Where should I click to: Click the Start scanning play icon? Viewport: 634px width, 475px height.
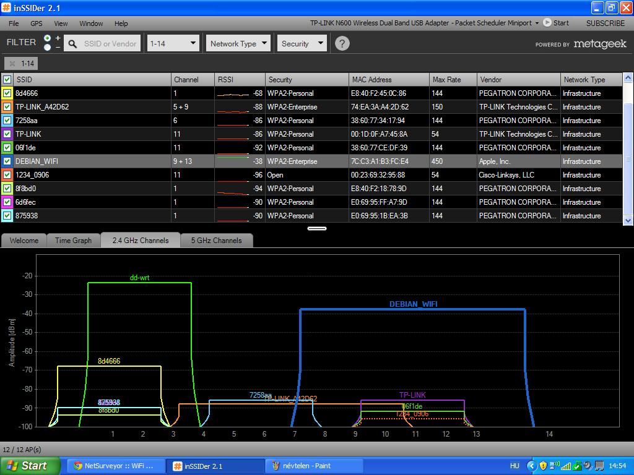point(547,23)
